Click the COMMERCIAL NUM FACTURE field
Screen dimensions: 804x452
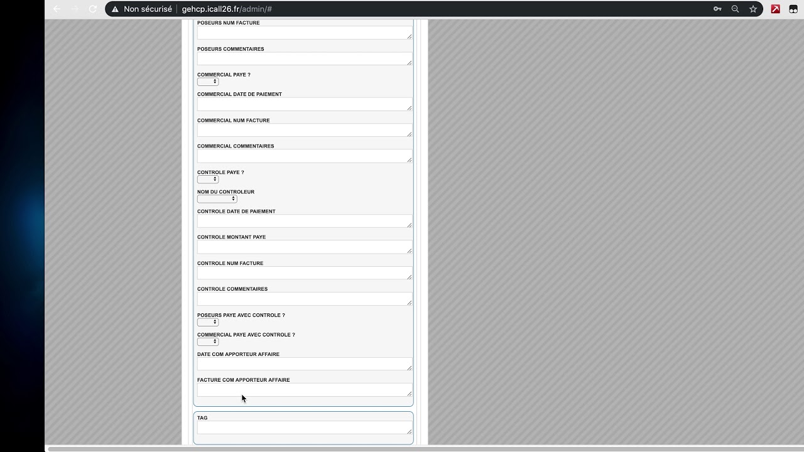click(x=305, y=130)
